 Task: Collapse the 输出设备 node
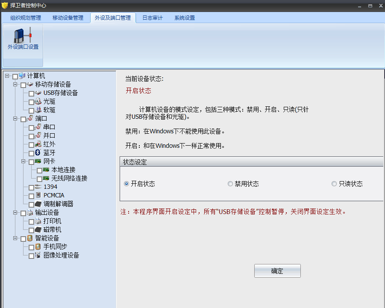15,213
